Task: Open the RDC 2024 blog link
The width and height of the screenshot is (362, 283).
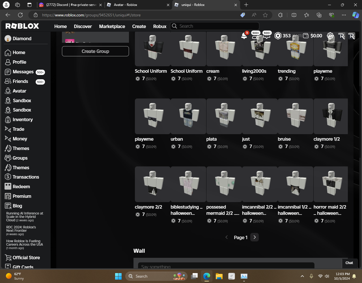Action: (21, 229)
